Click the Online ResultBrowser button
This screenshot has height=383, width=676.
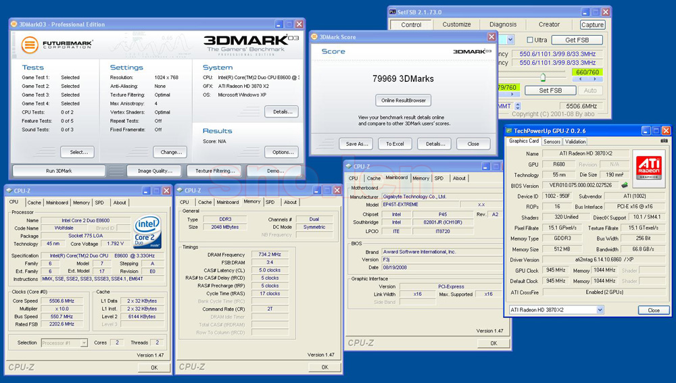pos(403,101)
